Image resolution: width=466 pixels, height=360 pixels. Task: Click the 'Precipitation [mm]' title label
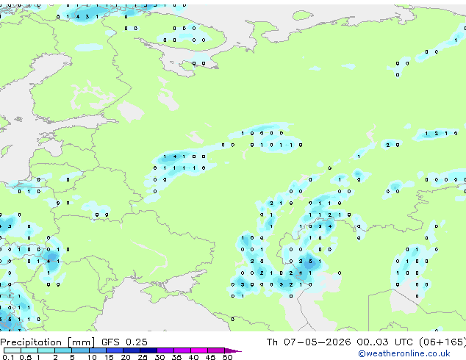[x=48, y=342]
